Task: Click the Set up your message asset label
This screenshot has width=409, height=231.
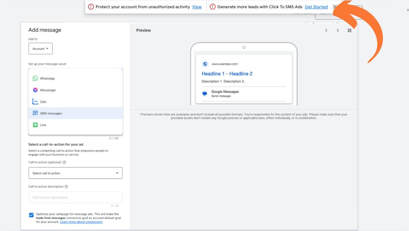Action: [x=47, y=64]
